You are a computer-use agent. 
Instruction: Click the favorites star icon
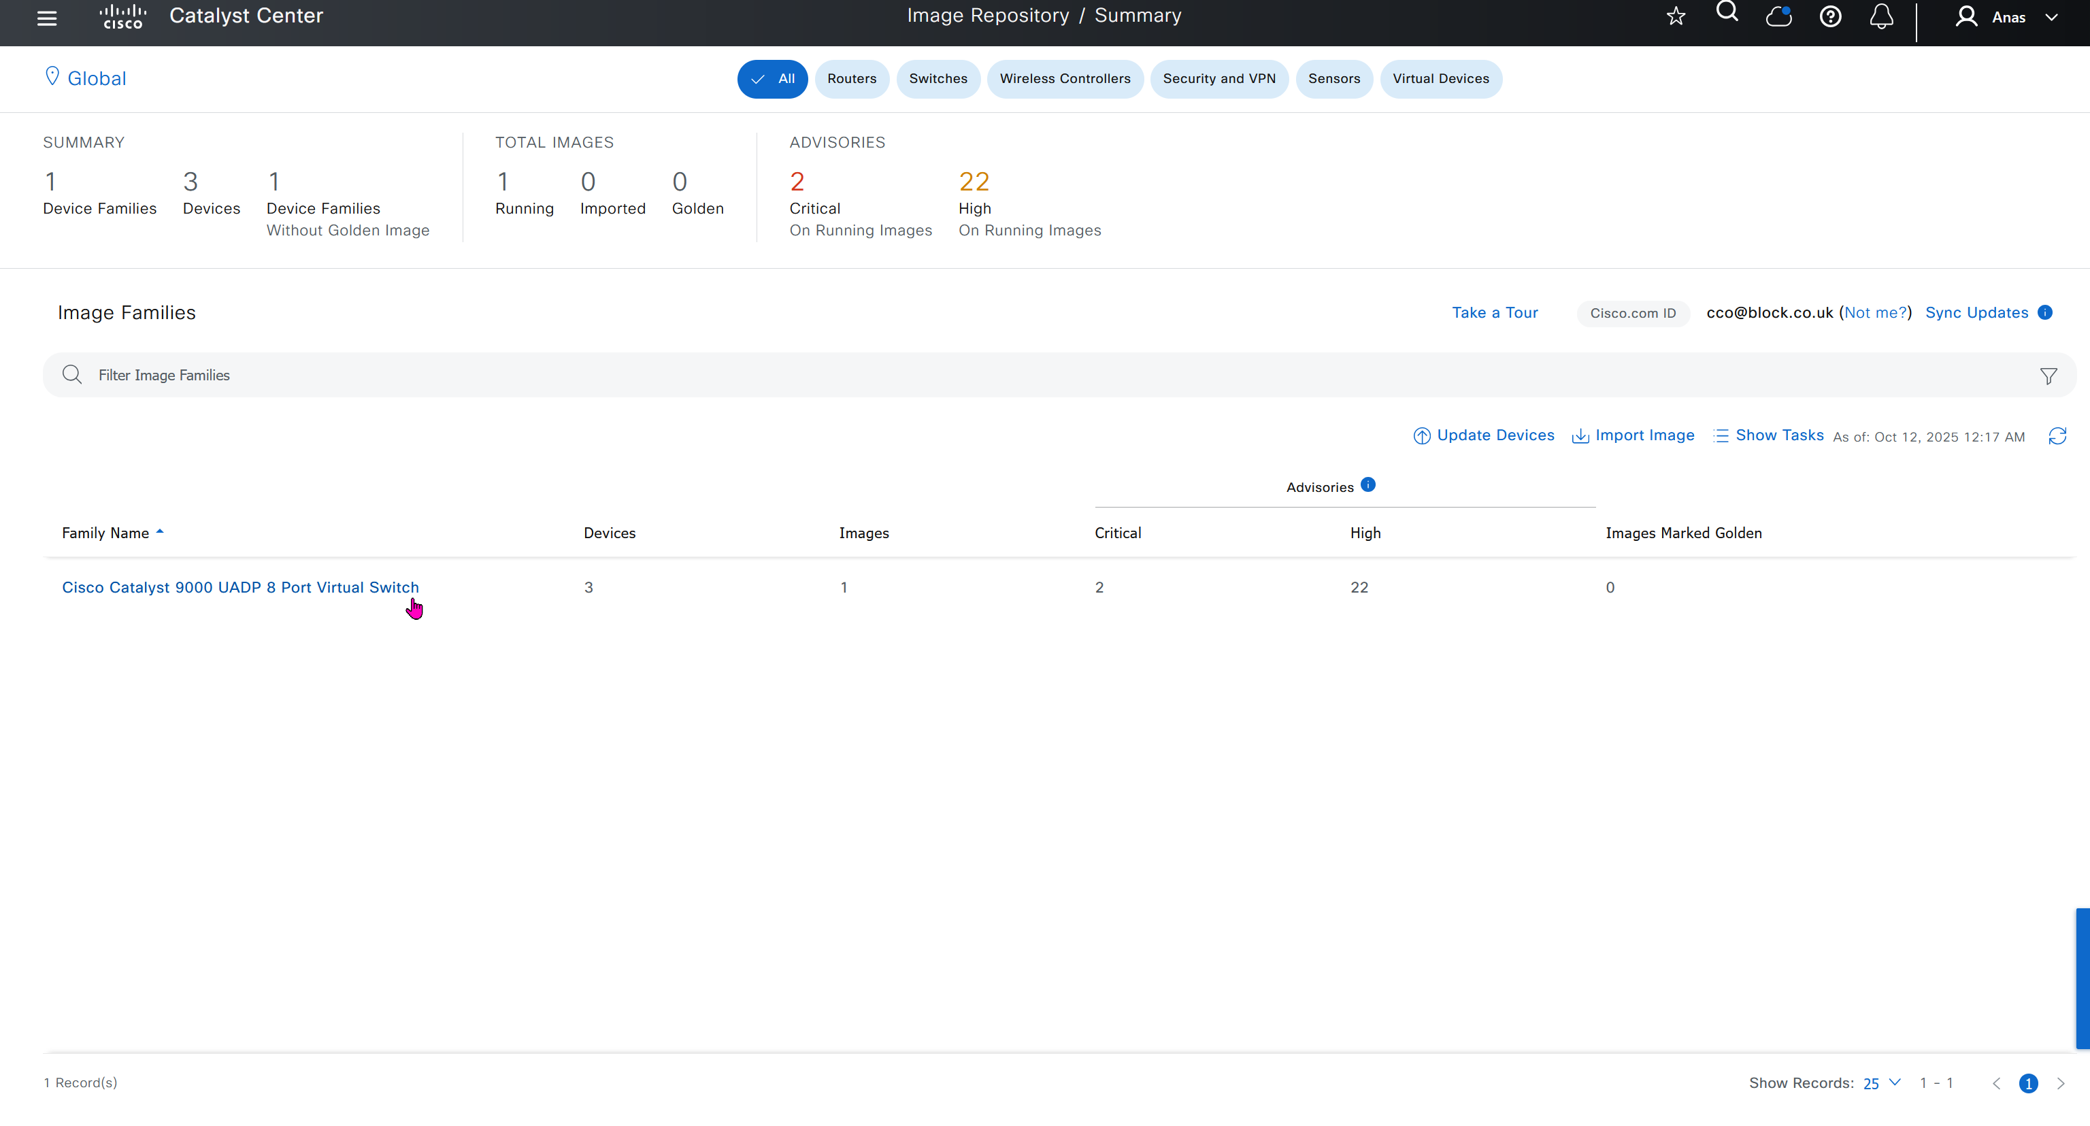point(1676,16)
